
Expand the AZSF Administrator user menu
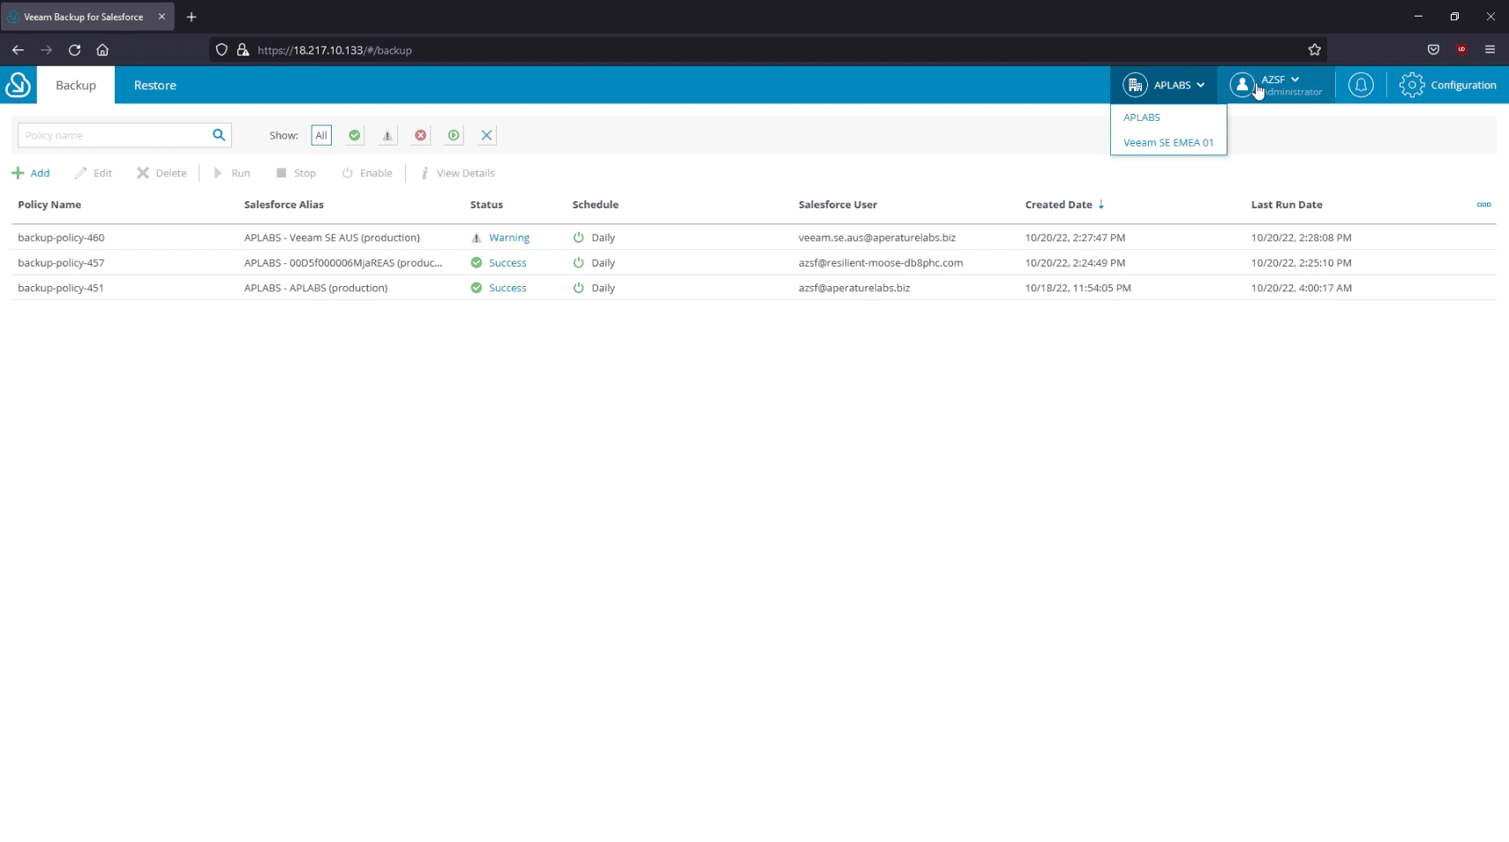pos(1274,85)
